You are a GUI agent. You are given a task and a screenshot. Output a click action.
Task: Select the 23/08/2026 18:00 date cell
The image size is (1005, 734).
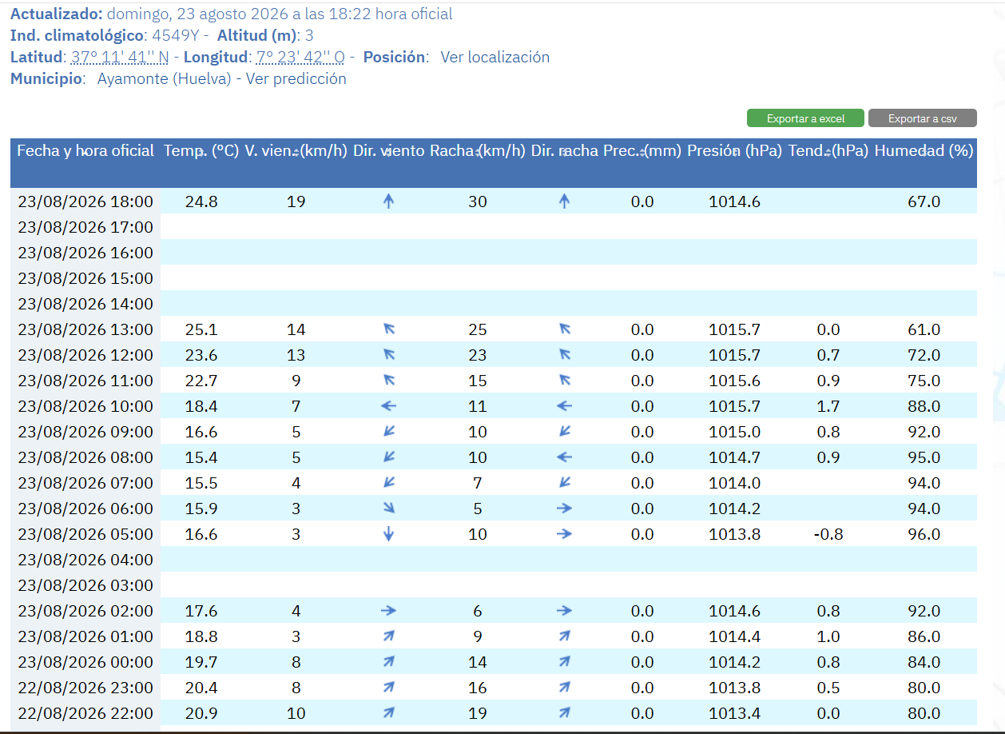coord(85,201)
